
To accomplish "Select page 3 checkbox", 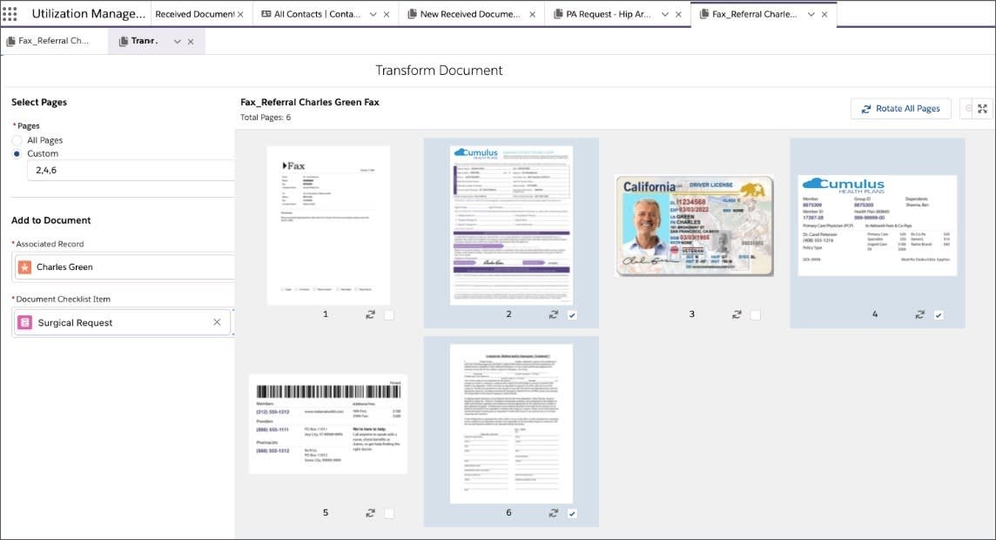I will pyautogui.click(x=755, y=315).
